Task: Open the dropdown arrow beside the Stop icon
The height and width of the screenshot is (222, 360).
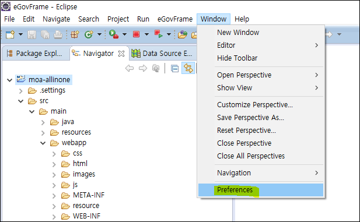Action: tap(146, 34)
